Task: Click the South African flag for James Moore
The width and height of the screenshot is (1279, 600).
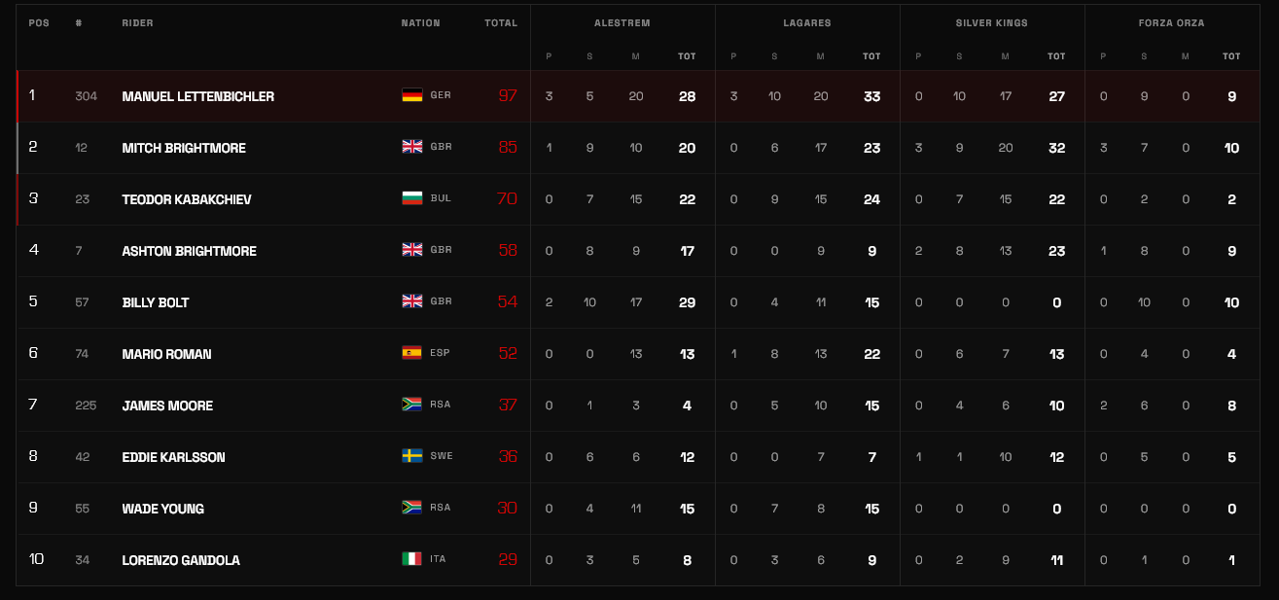Action: click(411, 405)
